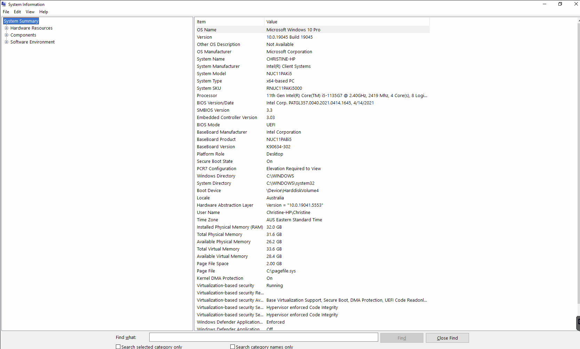Select the OS Name row
Image resolution: width=580 pixels, height=349 pixels.
pyautogui.click(x=312, y=30)
